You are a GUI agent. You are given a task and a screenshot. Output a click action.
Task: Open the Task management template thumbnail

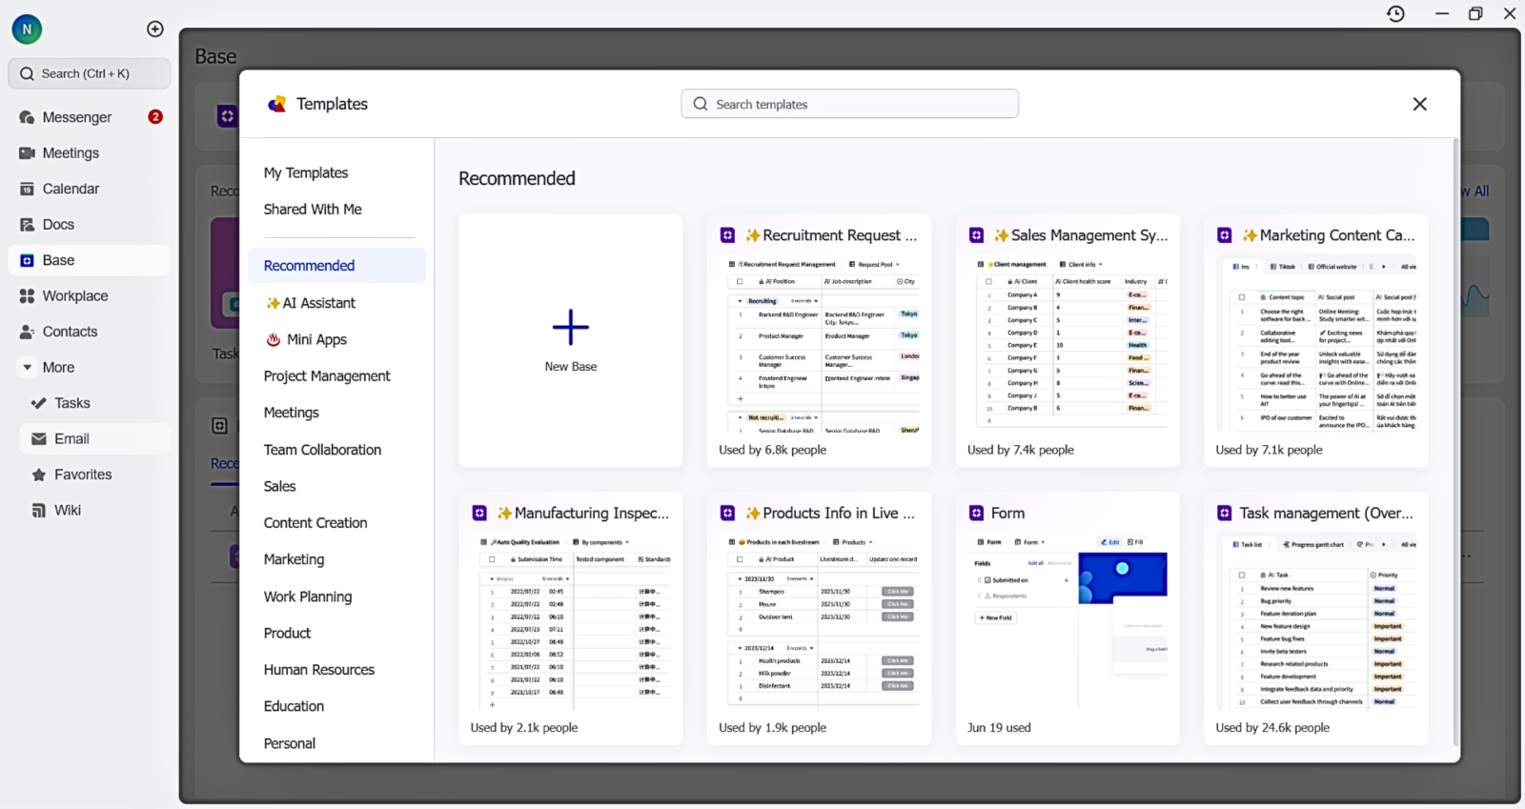point(1315,622)
